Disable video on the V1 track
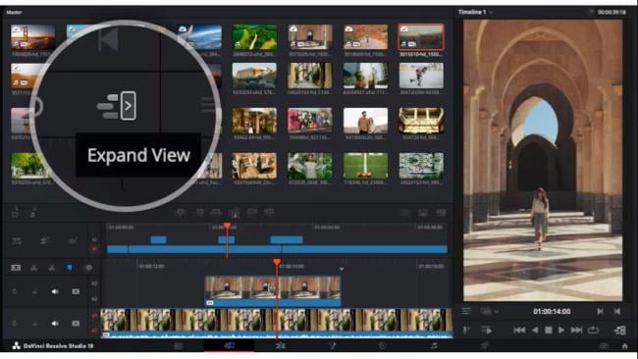This screenshot has height=359, width=638. (x=76, y=324)
